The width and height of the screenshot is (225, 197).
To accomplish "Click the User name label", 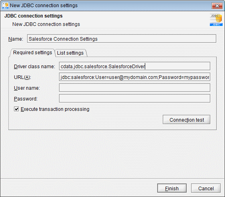I will pyautogui.click(x=27, y=88).
